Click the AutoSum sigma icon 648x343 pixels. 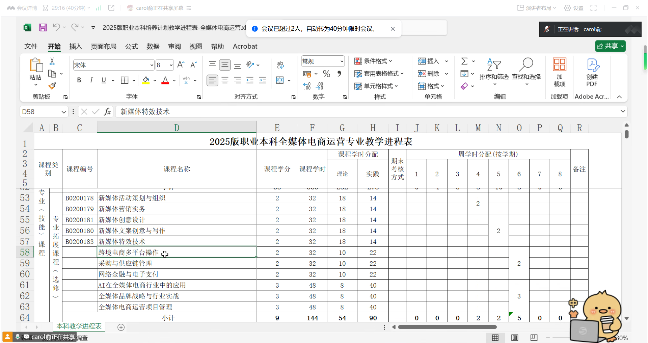464,61
